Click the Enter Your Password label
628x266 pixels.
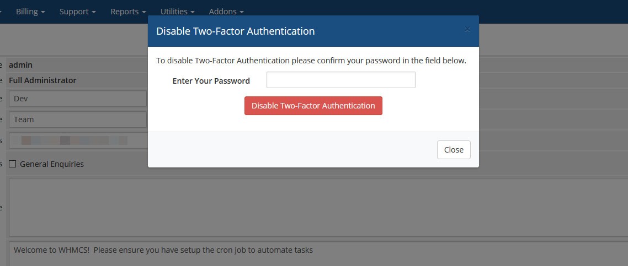click(211, 81)
